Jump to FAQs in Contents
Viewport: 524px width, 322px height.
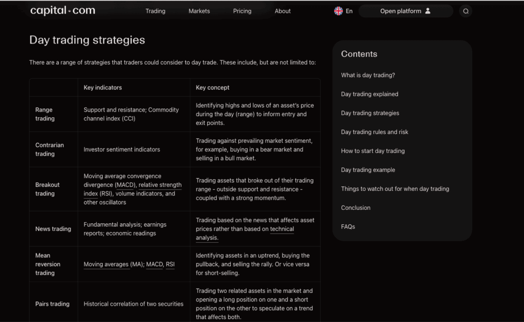click(x=348, y=227)
